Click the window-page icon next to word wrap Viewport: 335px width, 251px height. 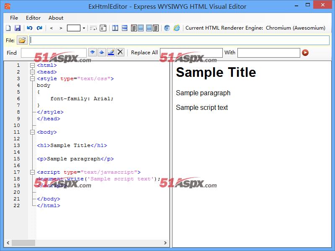(103, 28)
